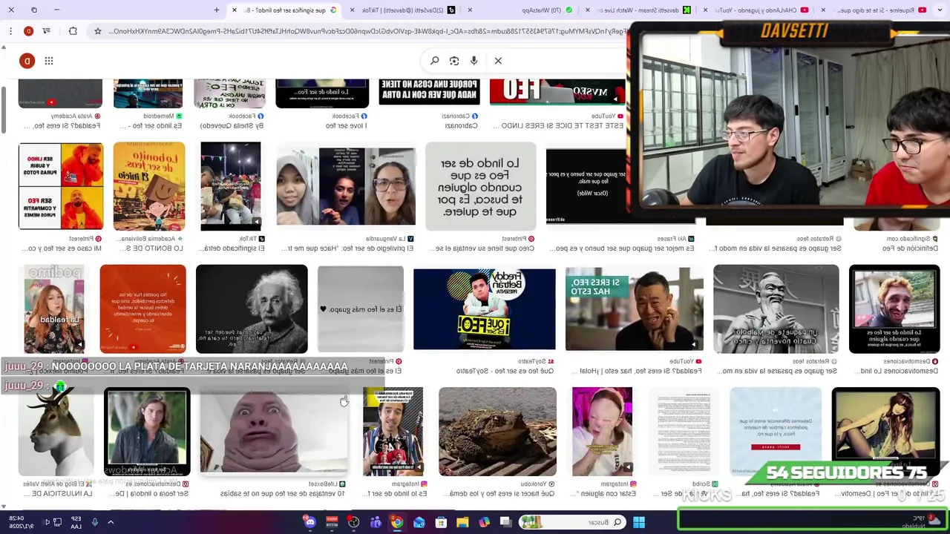Open File Explorer from the taskbar
Viewport: 950px width, 534px height.
click(x=462, y=522)
